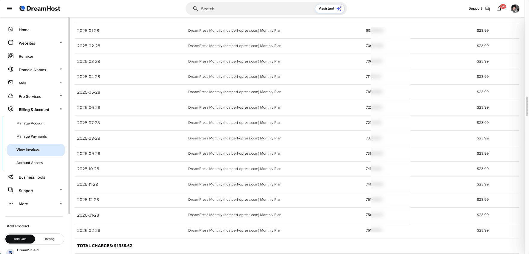Open Support chat icon in header
The width and height of the screenshot is (529, 254).
tap(487, 9)
